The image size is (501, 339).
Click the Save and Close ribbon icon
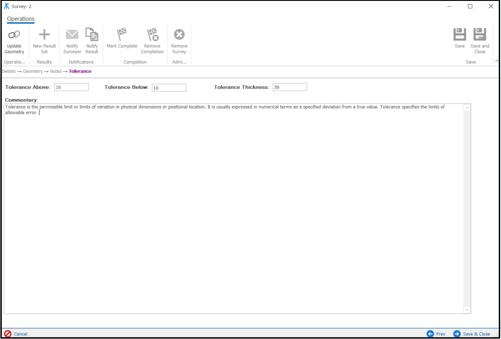(480, 35)
